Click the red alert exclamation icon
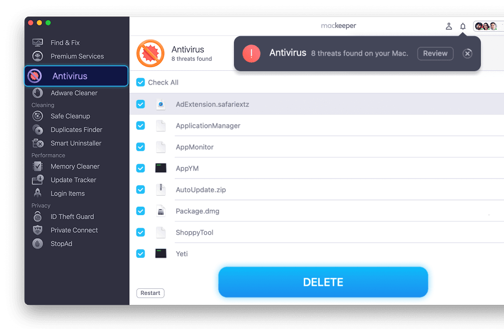504x329 pixels. tap(251, 54)
